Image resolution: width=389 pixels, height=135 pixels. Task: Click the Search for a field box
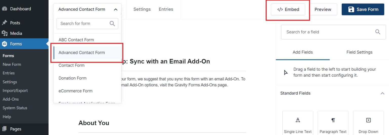click(x=333, y=32)
